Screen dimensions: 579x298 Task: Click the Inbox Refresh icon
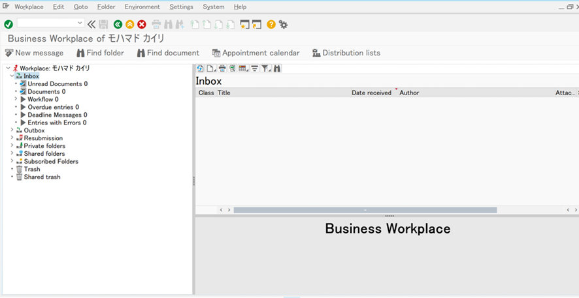coord(200,68)
